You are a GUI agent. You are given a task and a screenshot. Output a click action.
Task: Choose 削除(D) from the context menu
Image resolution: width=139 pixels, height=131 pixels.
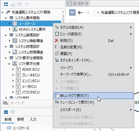point(93,41)
